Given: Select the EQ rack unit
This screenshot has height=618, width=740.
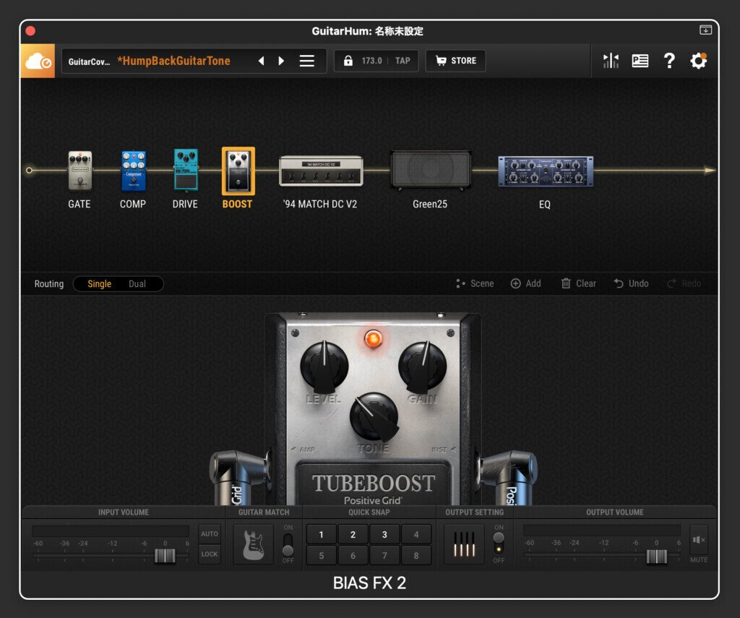Looking at the screenshot, I should click(546, 171).
